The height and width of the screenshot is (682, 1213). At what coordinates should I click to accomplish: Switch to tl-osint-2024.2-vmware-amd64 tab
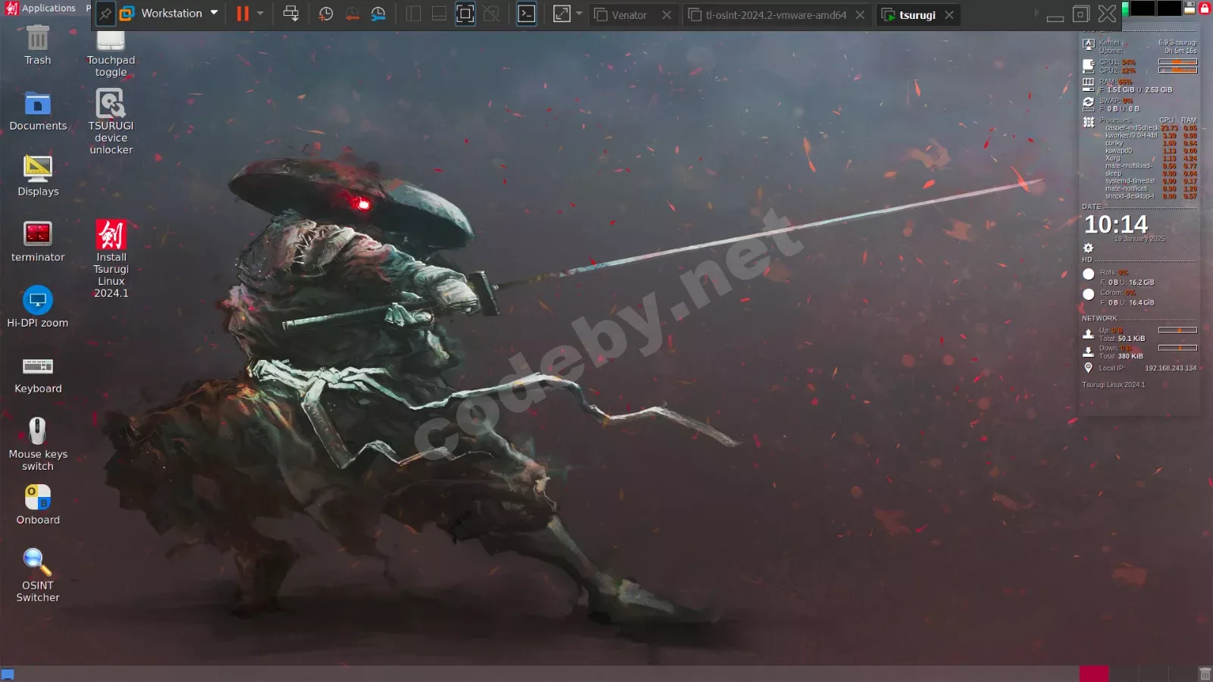pos(775,15)
